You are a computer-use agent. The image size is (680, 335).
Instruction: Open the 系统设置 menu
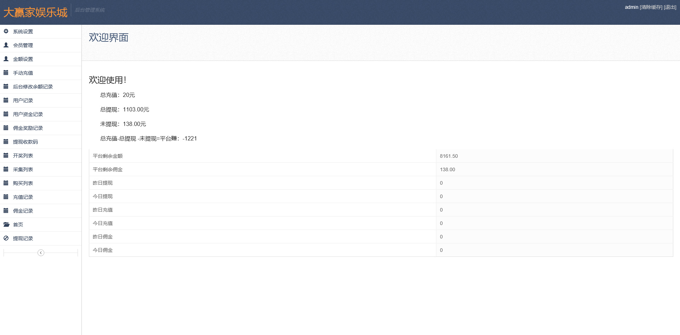coord(41,31)
